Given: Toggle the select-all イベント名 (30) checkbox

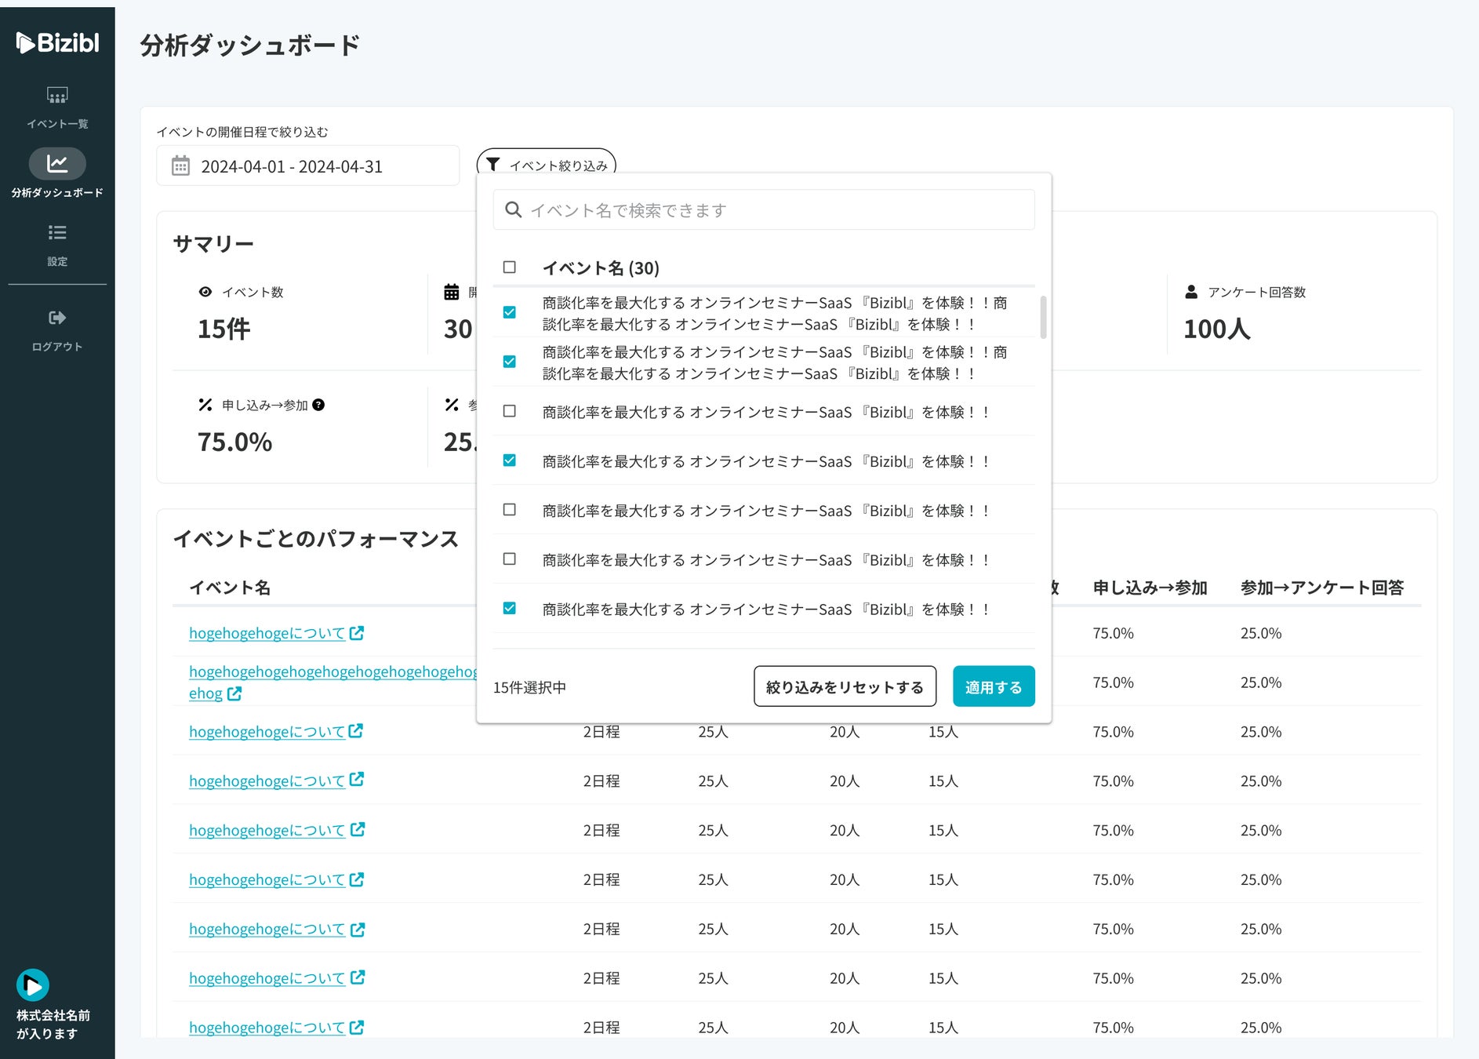Looking at the screenshot, I should coord(510,267).
